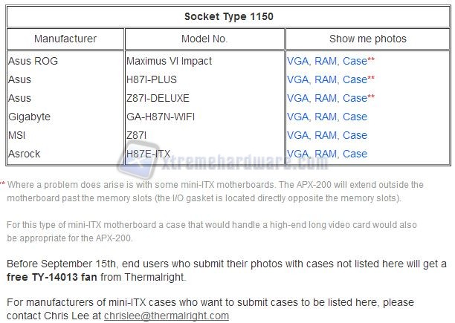This screenshot has width=455, height=323.
Task: Click RAM link for Gigabyte GA-H87N-WIFI
Action: pyautogui.click(x=326, y=117)
